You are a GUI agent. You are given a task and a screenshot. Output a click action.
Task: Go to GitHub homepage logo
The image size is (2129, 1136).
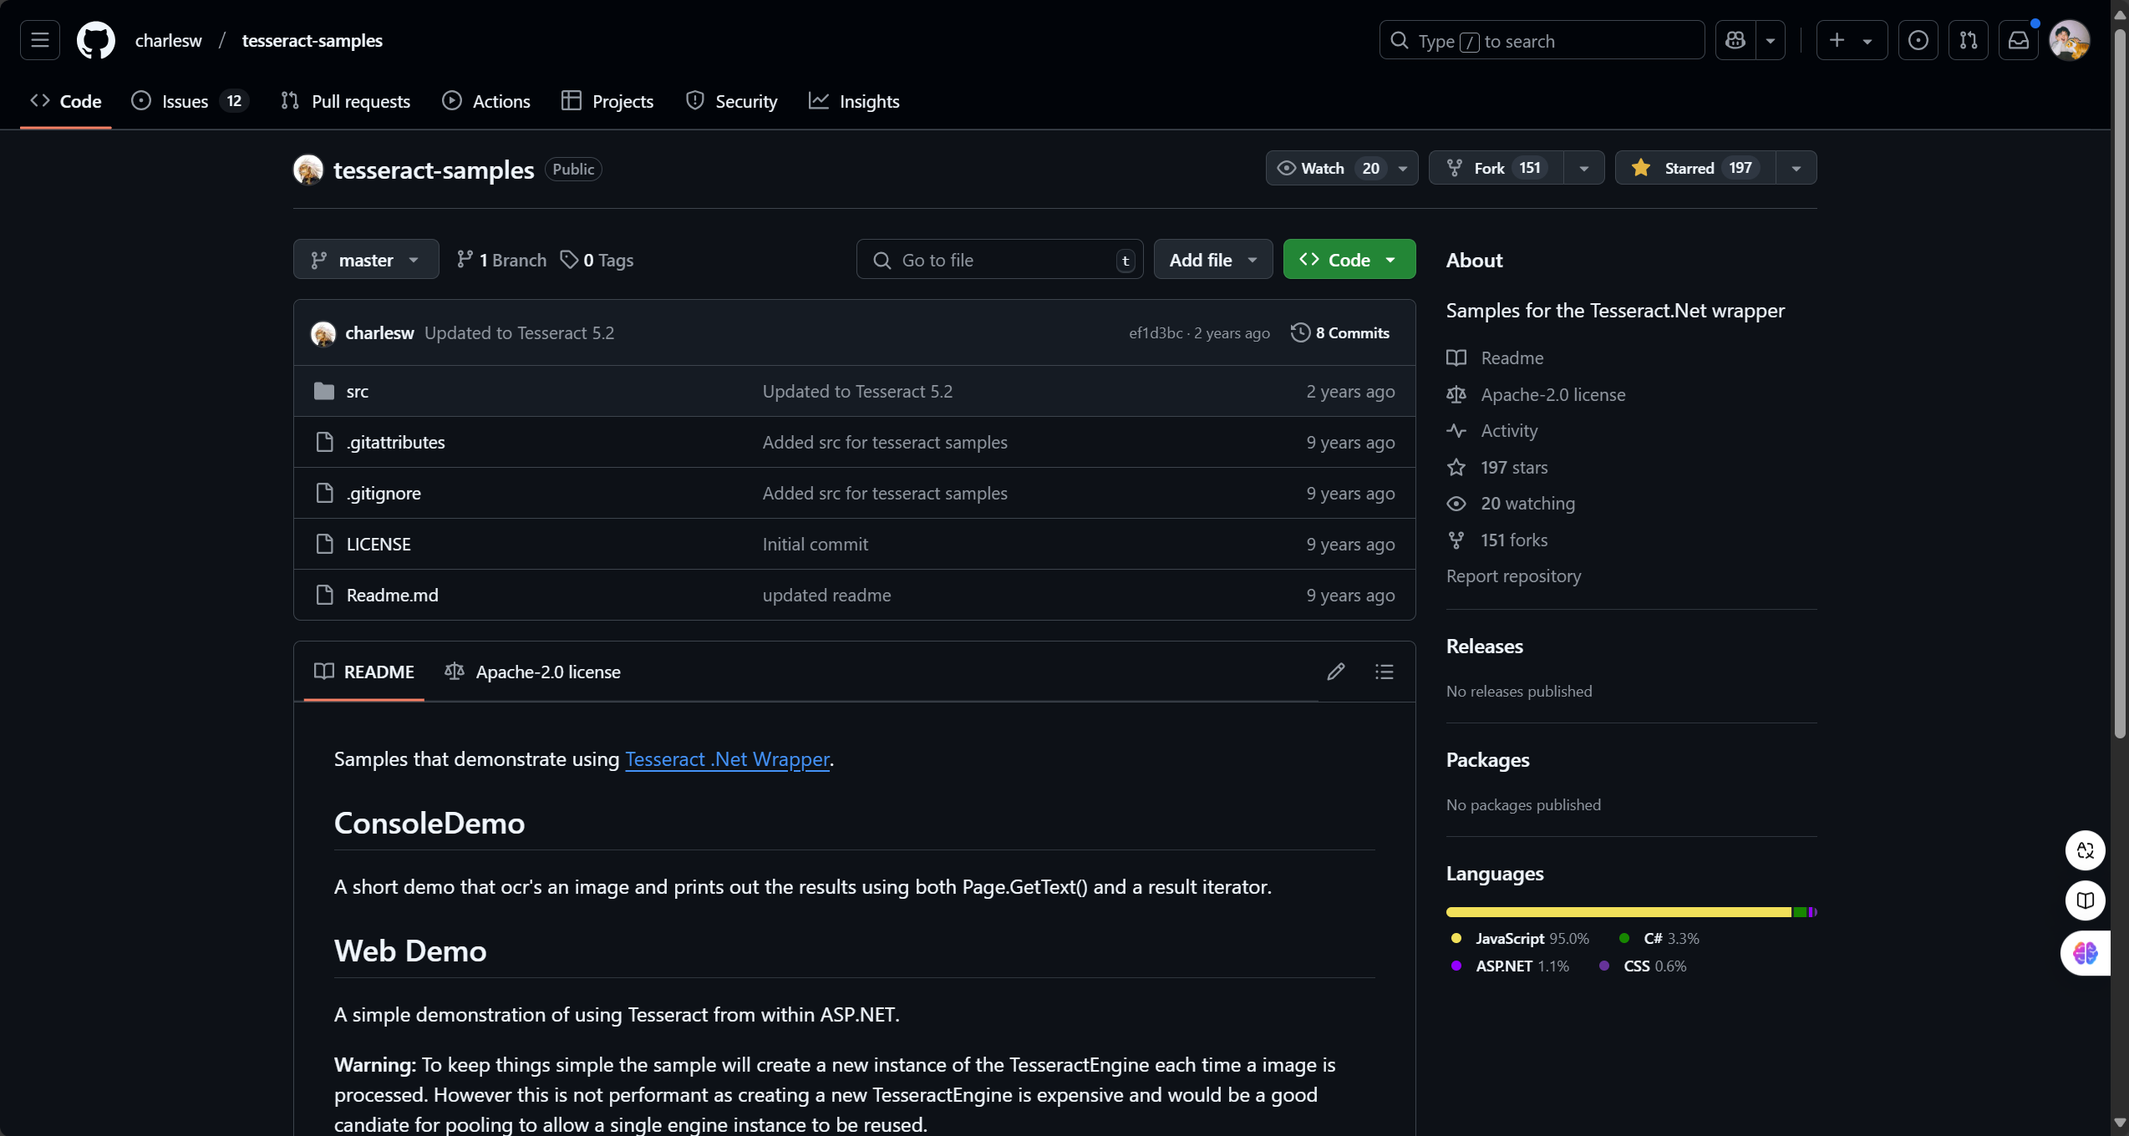[x=96, y=40]
